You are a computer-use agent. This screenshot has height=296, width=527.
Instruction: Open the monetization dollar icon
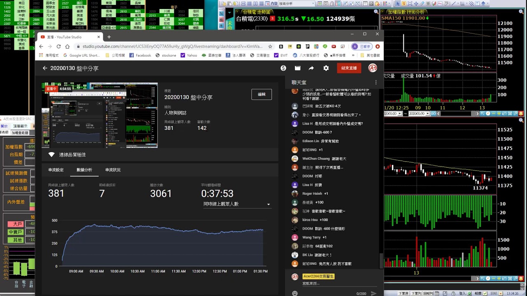(283, 68)
